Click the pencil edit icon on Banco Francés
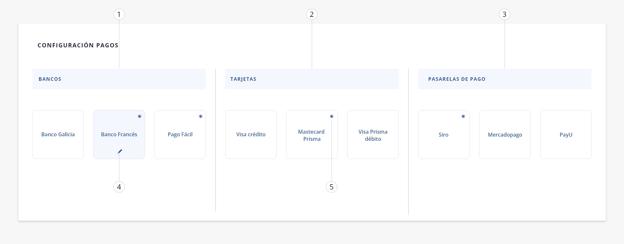Screen dimensions: 624x244 point(120,151)
